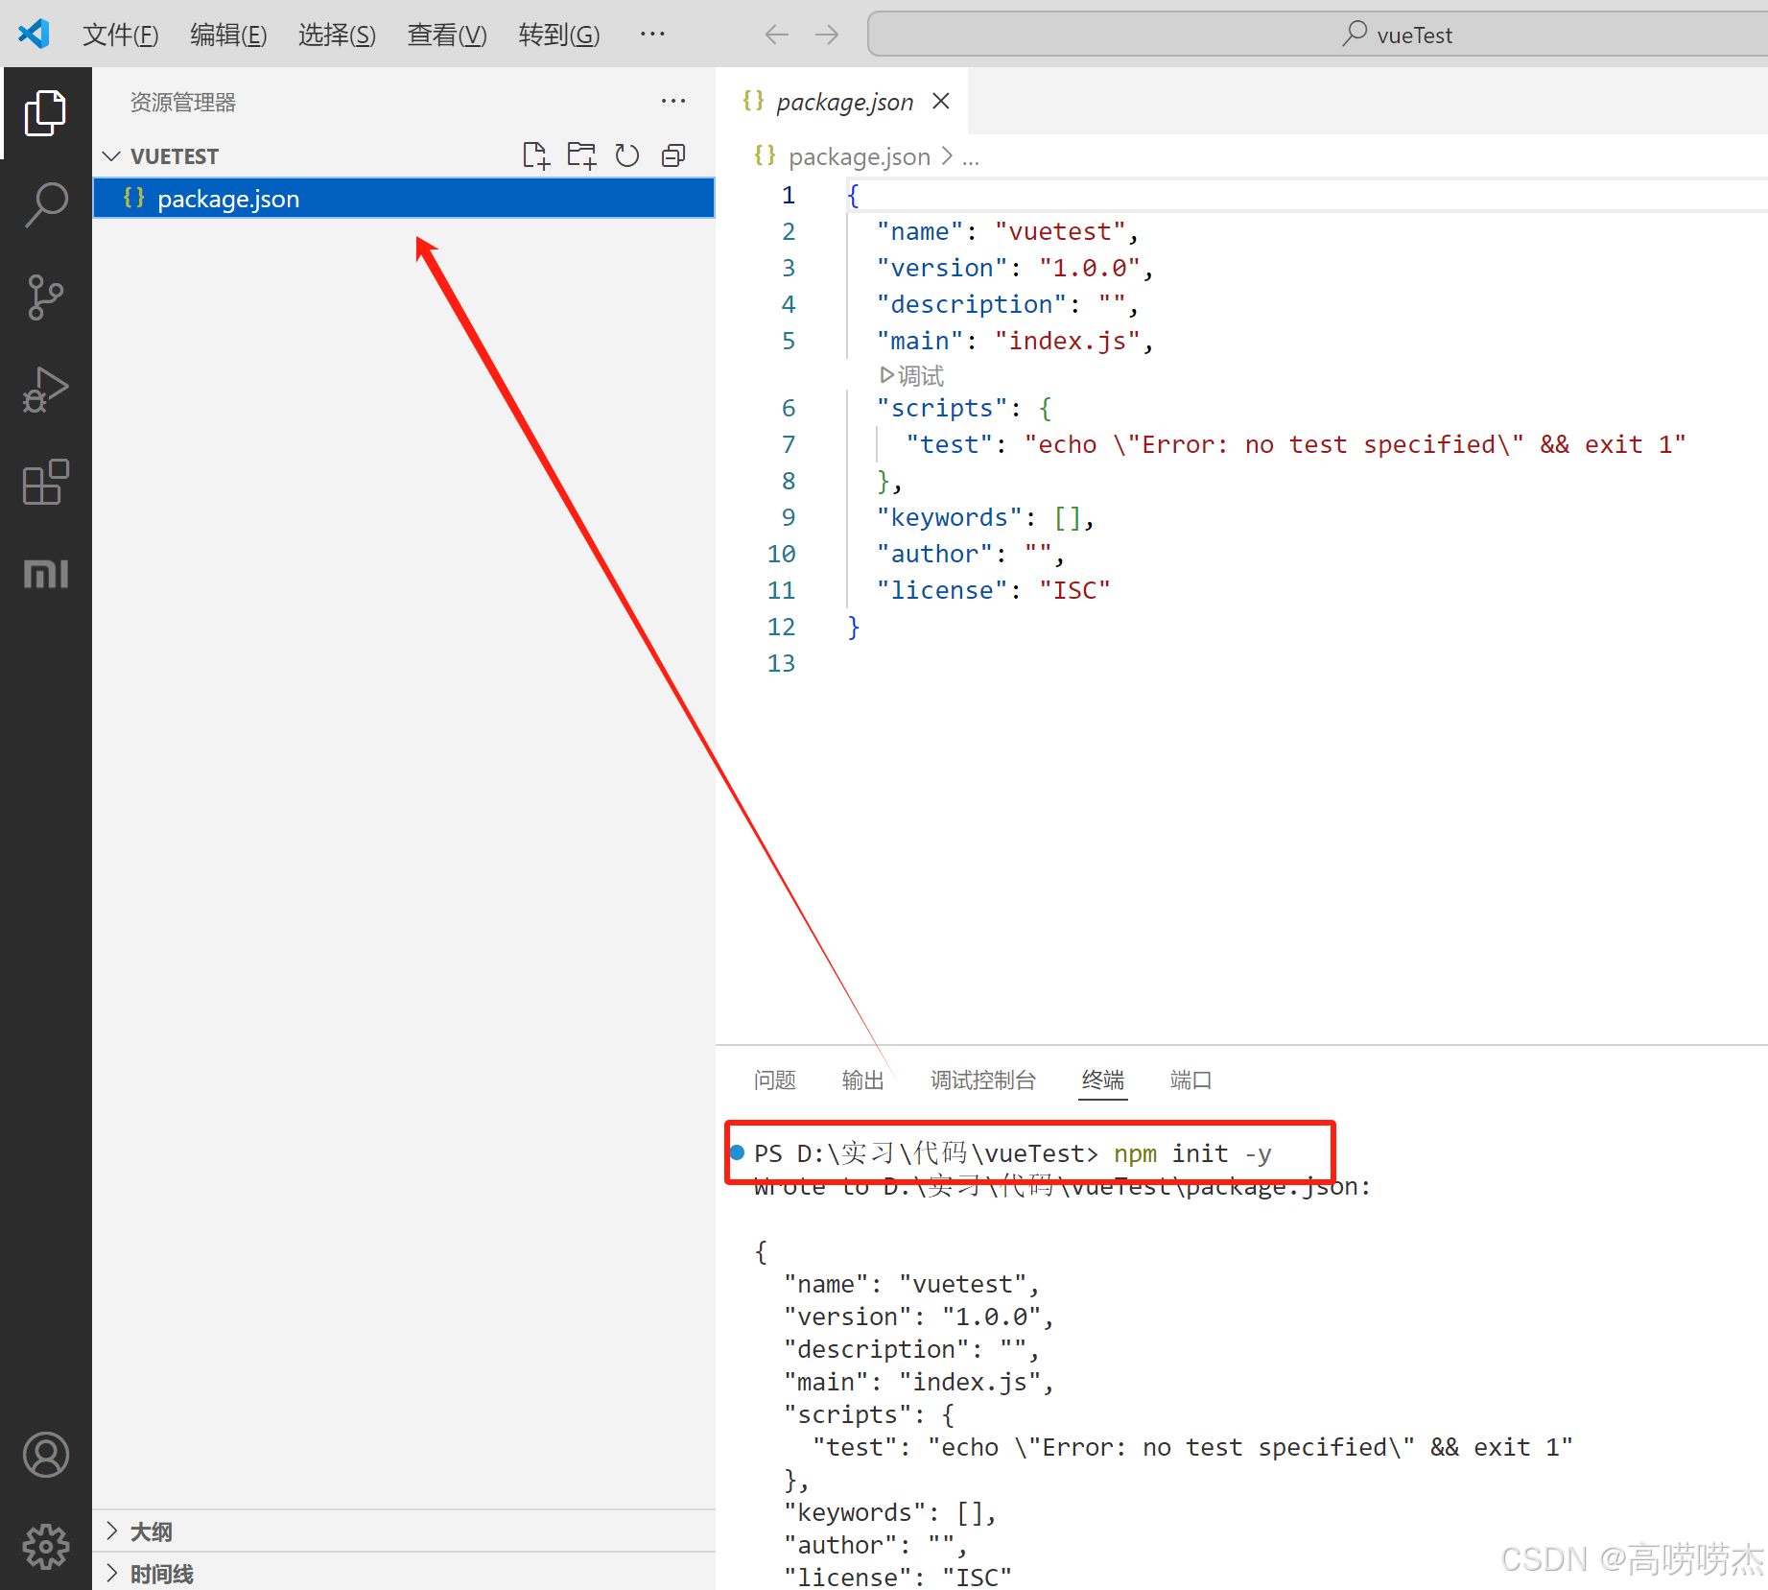Open the Settings gear icon
This screenshot has width=1768, height=1590.
(45, 1546)
